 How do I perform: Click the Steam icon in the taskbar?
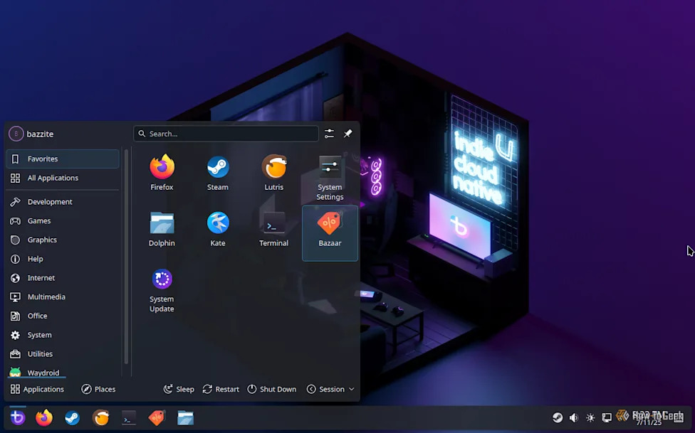click(x=72, y=417)
